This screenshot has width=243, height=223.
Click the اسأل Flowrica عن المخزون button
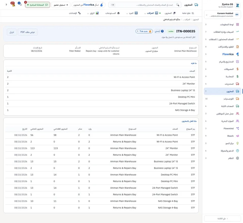click(88, 5)
